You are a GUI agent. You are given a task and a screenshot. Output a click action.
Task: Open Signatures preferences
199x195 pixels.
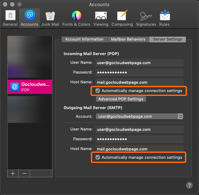[x=146, y=18]
